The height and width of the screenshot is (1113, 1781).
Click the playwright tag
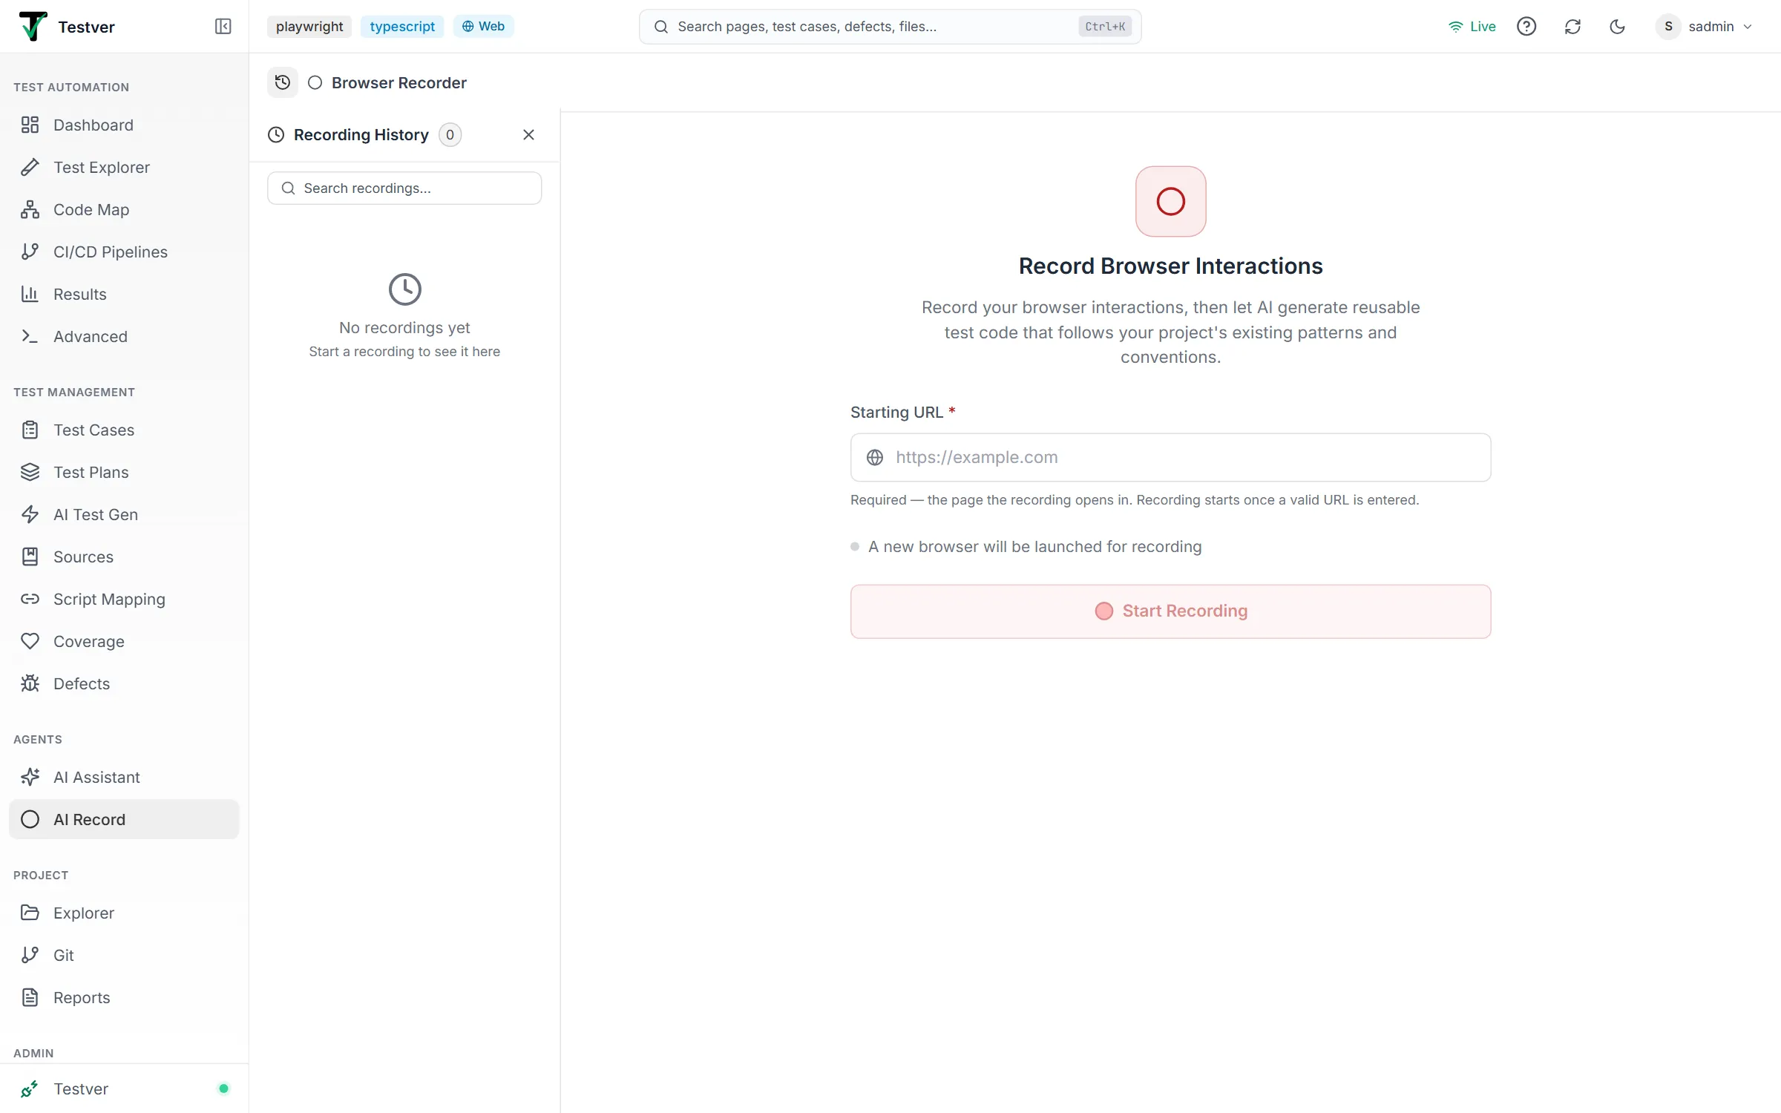coord(309,27)
